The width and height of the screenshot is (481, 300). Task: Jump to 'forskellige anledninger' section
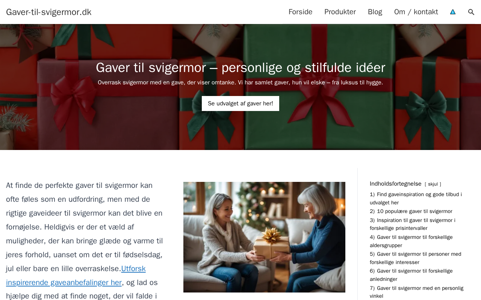[411, 275]
